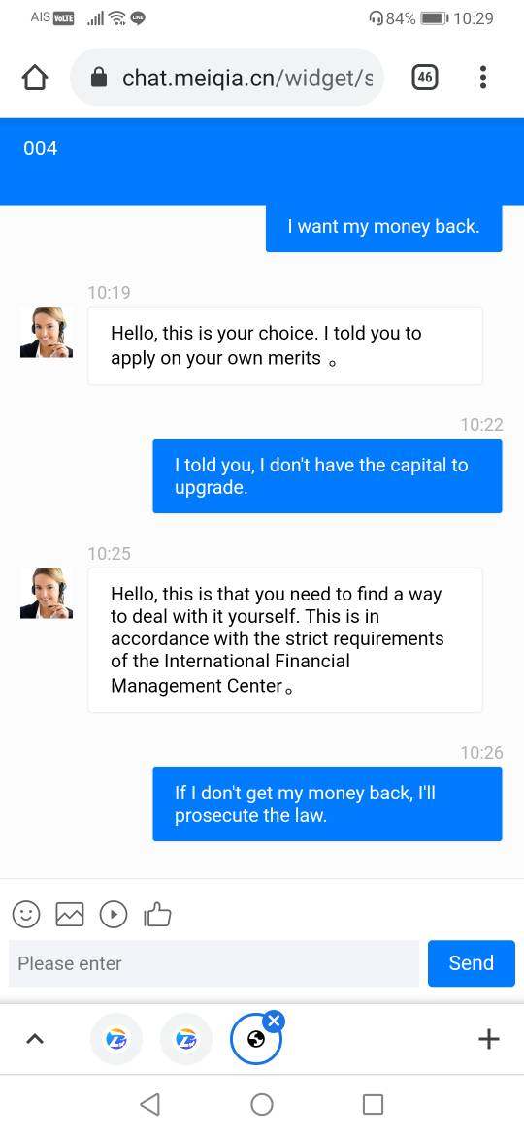Tap the video play circle icon
The width and height of the screenshot is (524, 1135).
pos(114,914)
